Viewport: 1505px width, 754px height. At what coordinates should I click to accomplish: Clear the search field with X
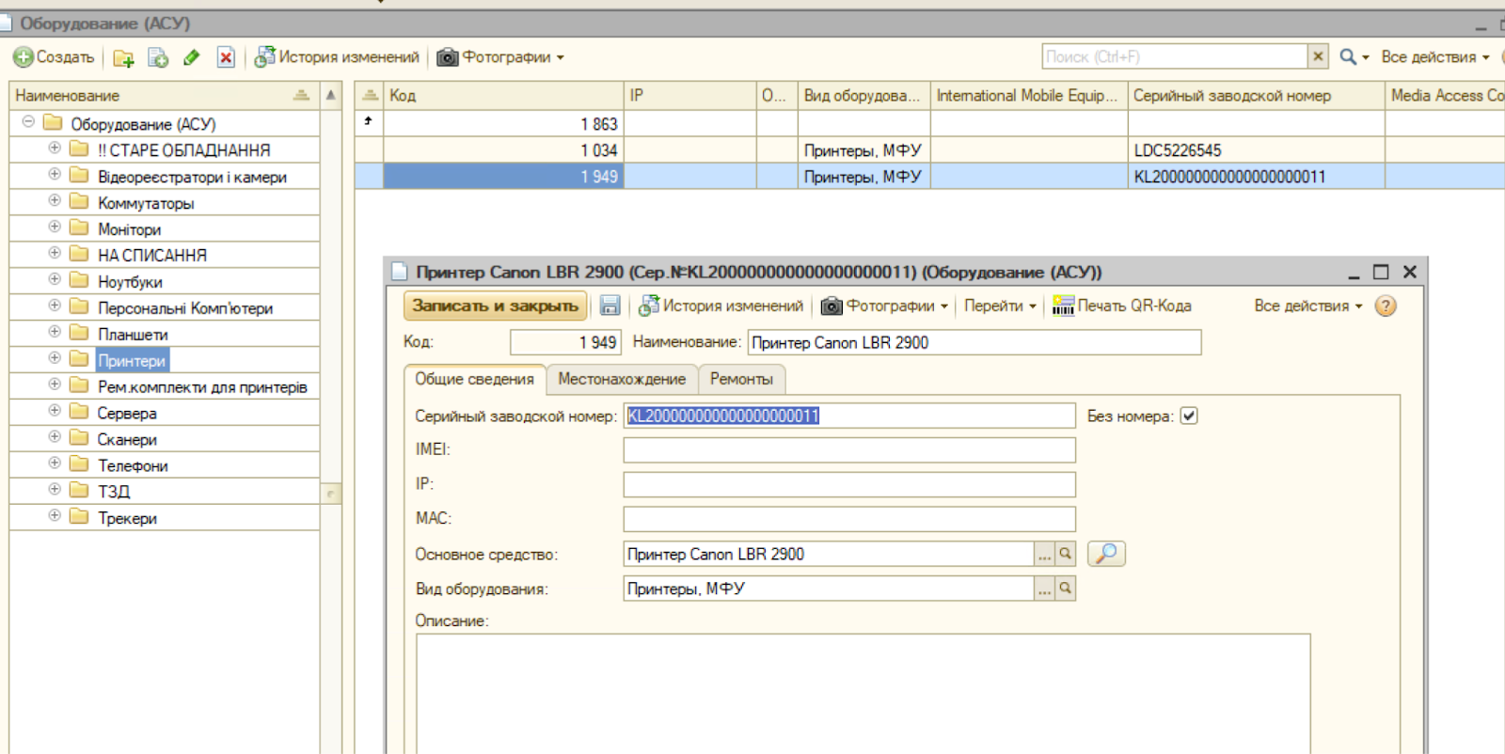1319,56
